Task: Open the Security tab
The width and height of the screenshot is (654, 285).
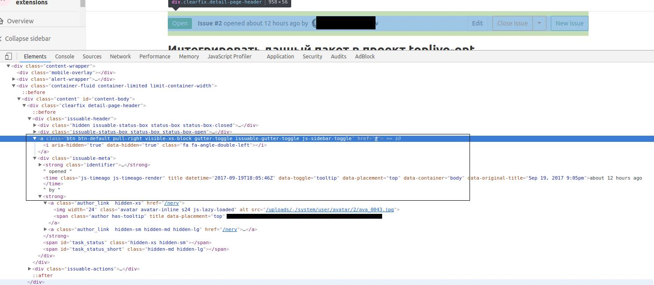Action: click(x=312, y=56)
